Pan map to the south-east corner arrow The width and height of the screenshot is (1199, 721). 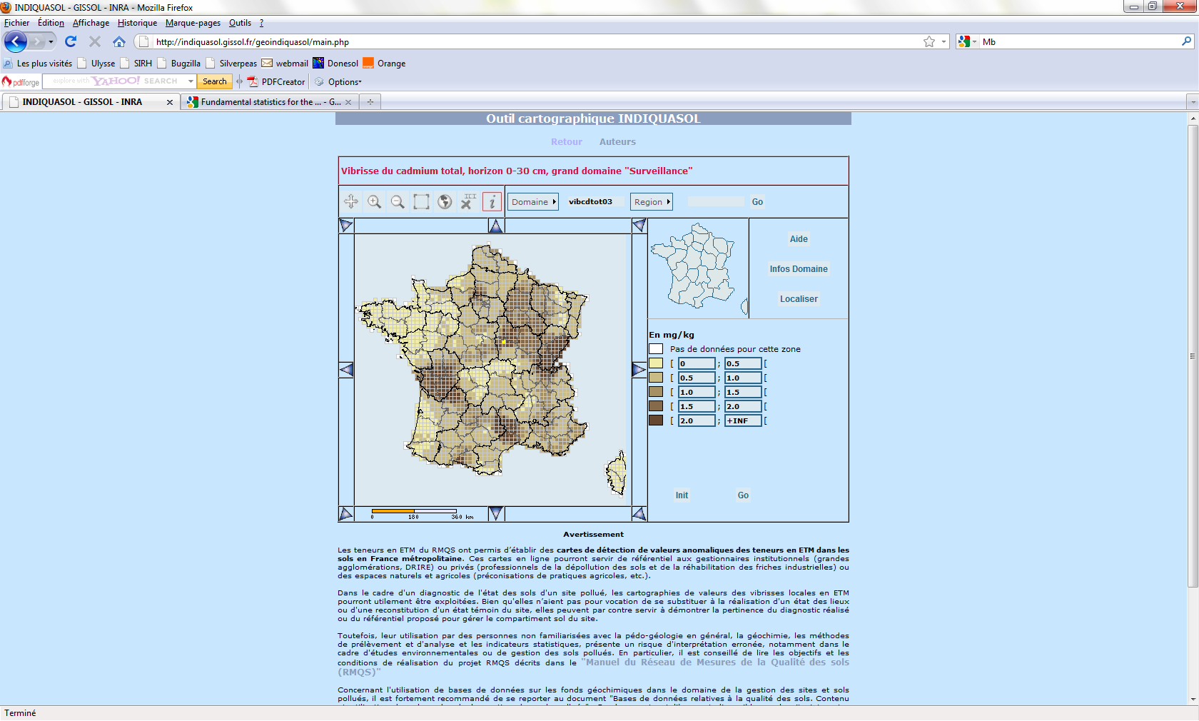pyautogui.click(x=639, y=513)
